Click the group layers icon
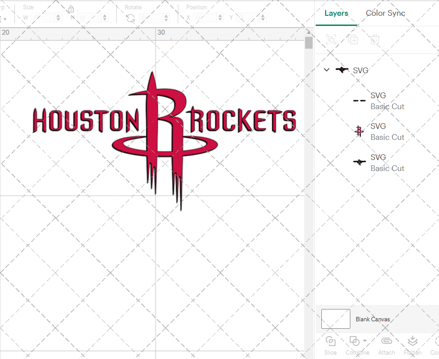The width and height of the screenshot is (439, 359). [331, 39]
